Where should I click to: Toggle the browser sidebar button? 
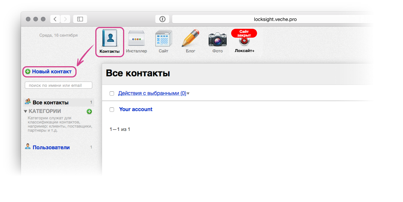tap(80, 19)
